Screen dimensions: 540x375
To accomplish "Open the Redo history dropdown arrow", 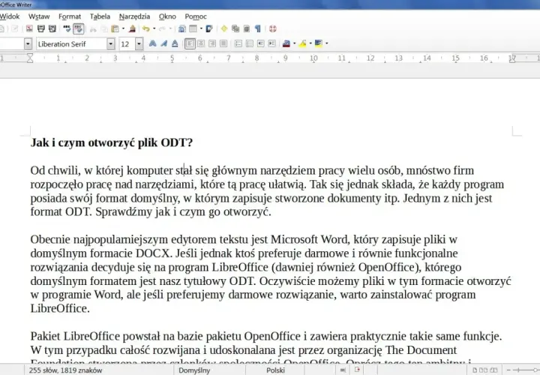I will tap(170, 29).
